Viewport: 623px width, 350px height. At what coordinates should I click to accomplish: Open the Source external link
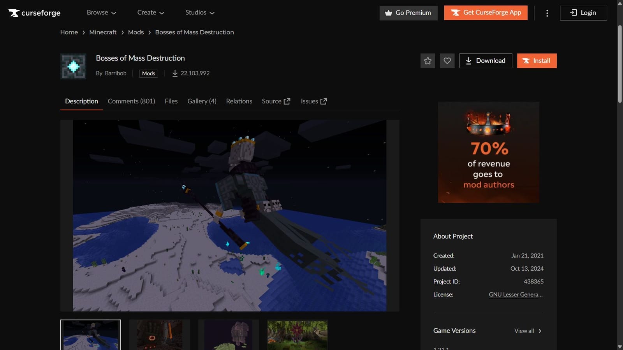pyautogui.click(x=276, y=101)
